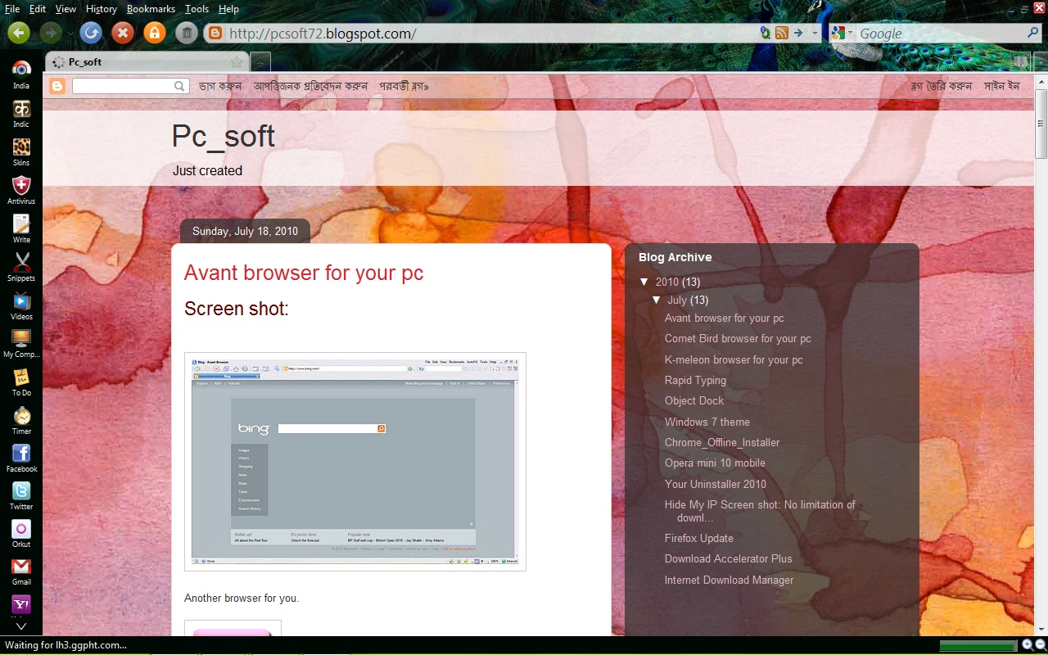Open the Timer sidebar shortcut
Screen dimensions: 1048x655
[x=21, y=420]
